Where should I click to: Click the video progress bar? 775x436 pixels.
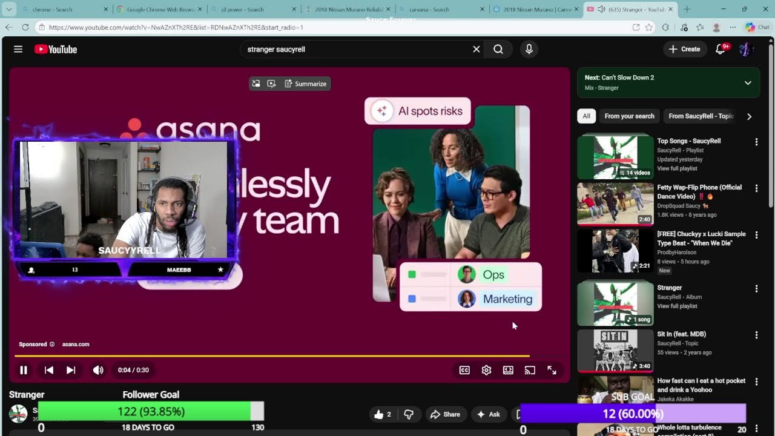pyautogui.click(x=289, y=356)
